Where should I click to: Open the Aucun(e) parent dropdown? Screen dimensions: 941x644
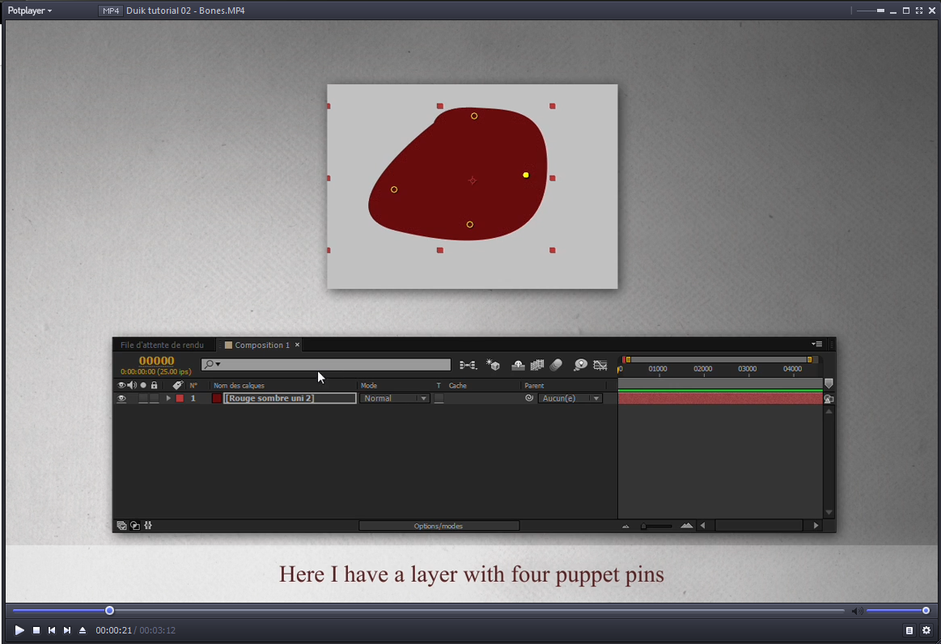point(570,399)
